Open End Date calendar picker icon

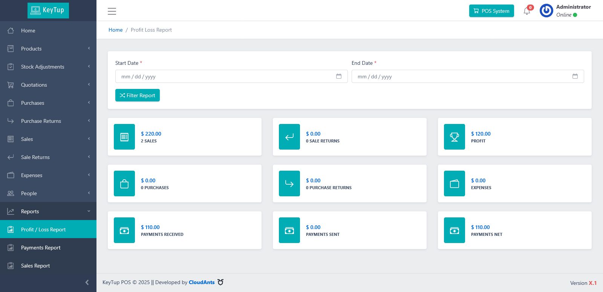[575, 76]
